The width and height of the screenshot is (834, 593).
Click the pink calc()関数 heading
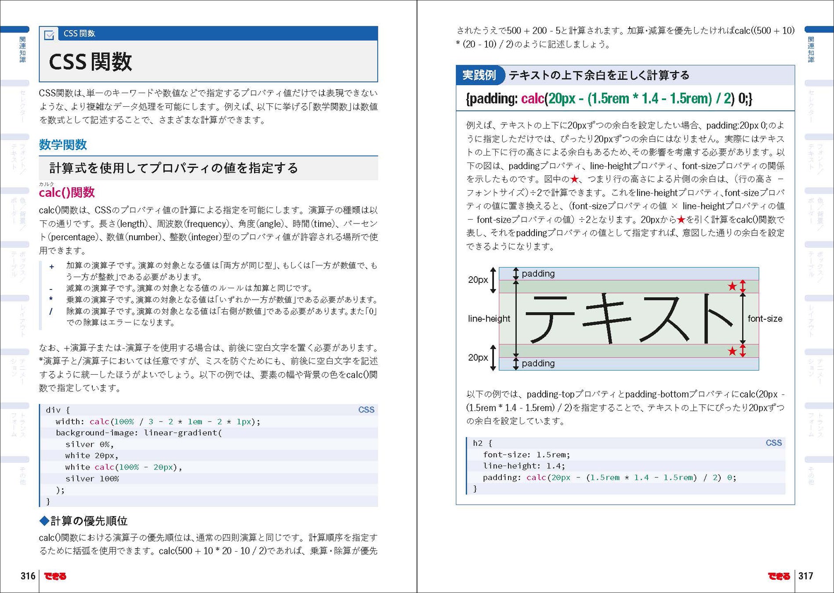[67, 192]
